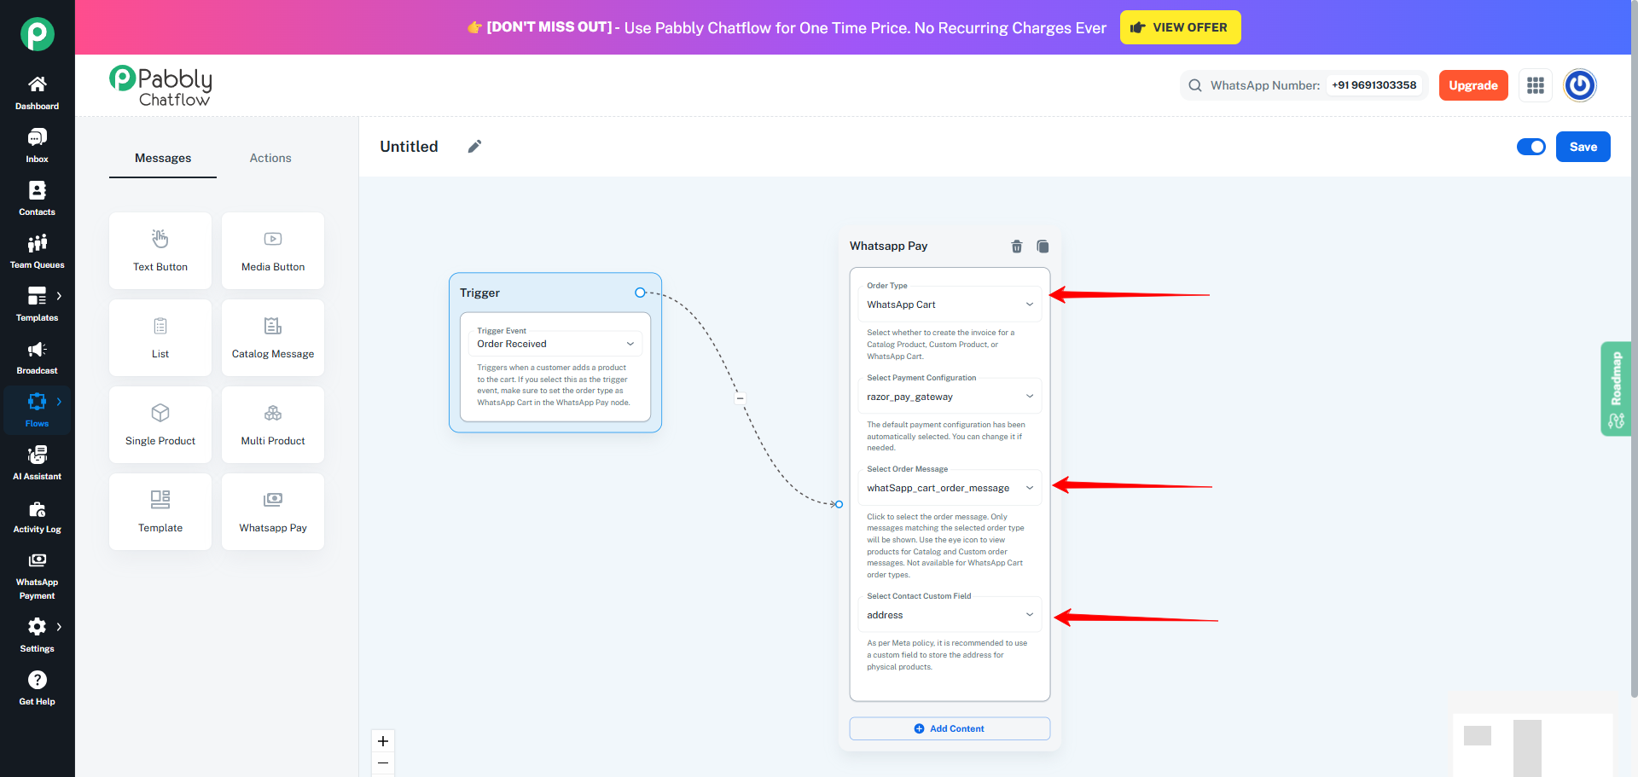Expand the Settings sidebar submenu
The image size is (1638, 777).
coord(59,627)
